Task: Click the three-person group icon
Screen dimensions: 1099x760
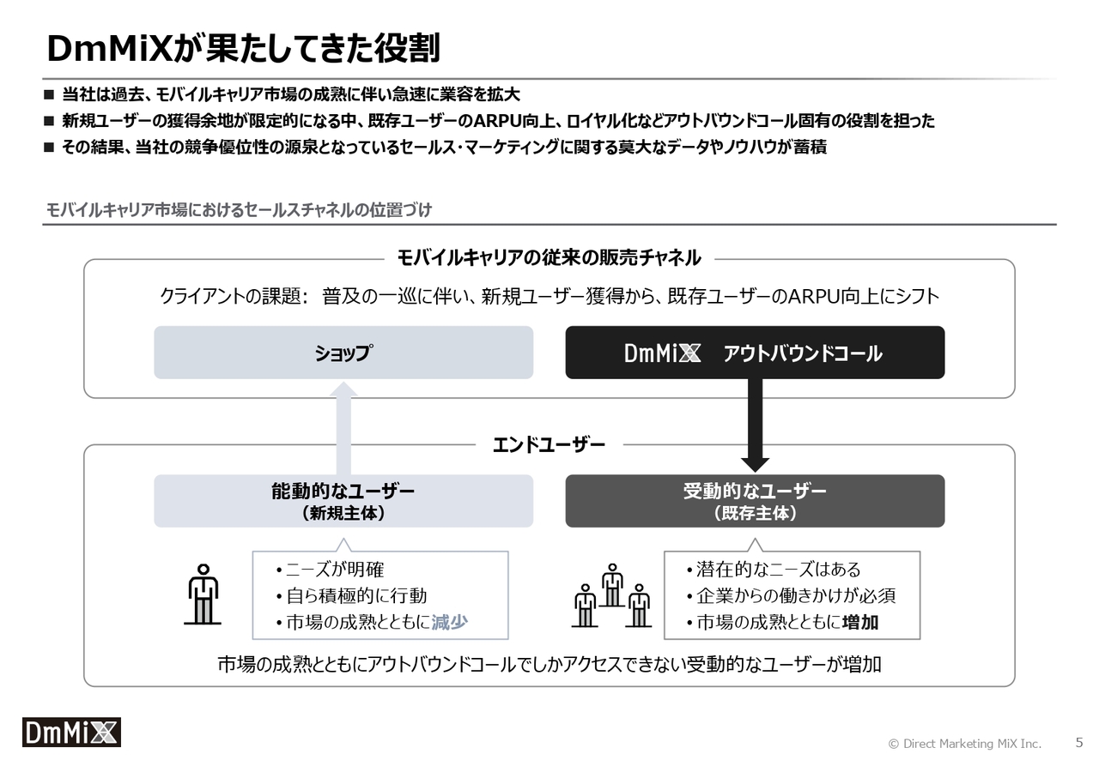Action: point(612,595)
